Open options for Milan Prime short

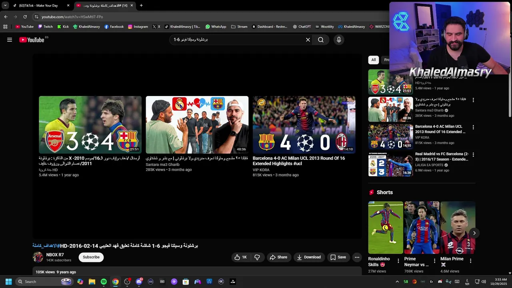470,261
